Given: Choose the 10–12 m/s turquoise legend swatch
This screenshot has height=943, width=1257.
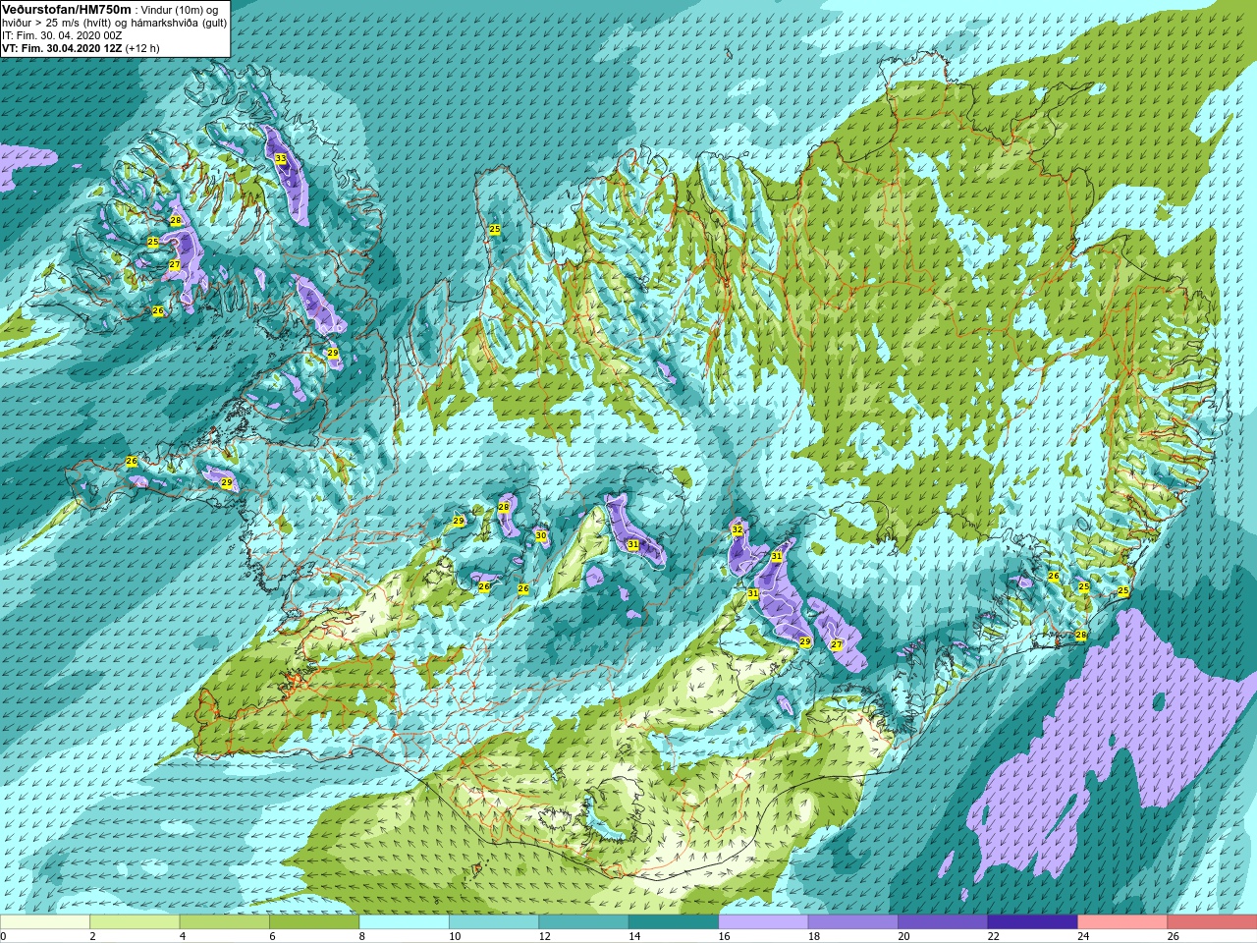Looking at the screenshot, I should pyautogui.click(x=493, y=922).
